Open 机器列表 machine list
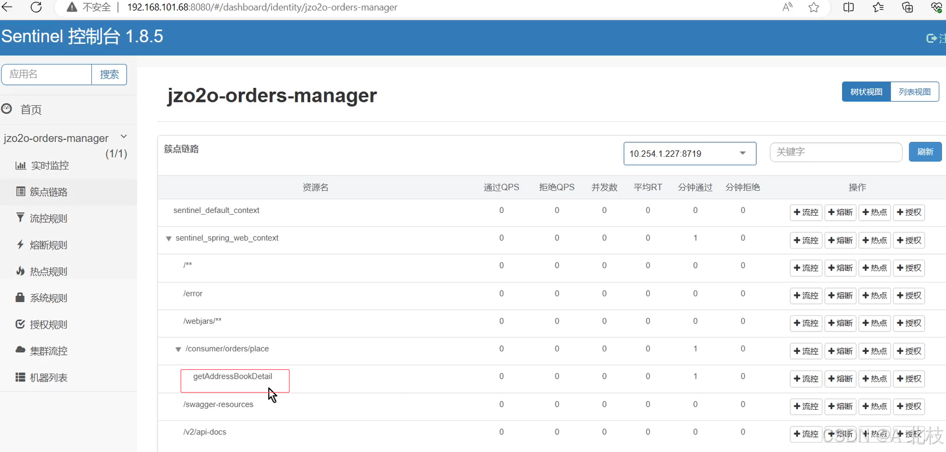This screenshot has height=452, width=946. coord(48,378)
